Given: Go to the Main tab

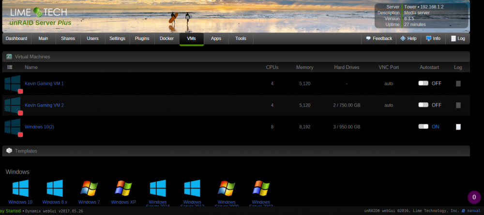Looking at the screenshot, I should pyautogui.click(x=43, y=39).
